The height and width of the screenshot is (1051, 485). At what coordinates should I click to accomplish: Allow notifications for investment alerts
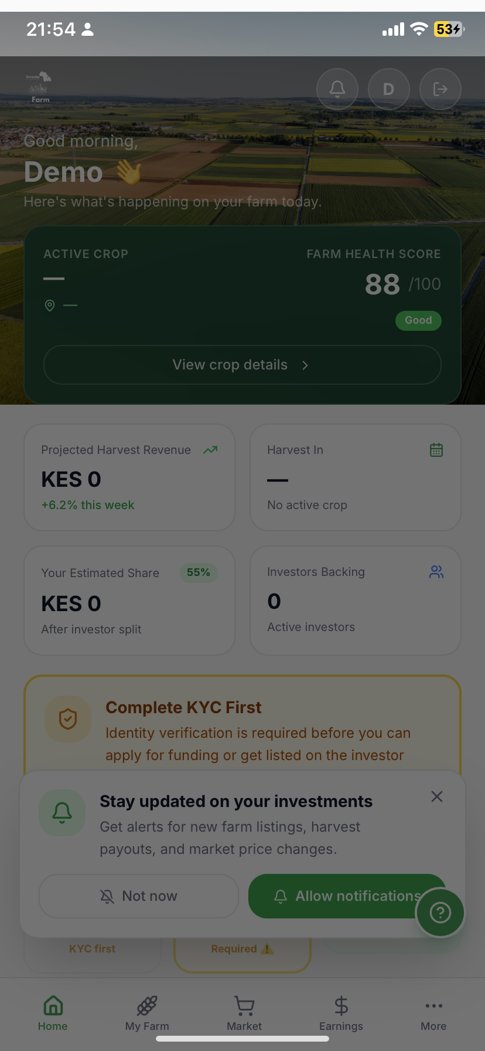coord(347,896)
